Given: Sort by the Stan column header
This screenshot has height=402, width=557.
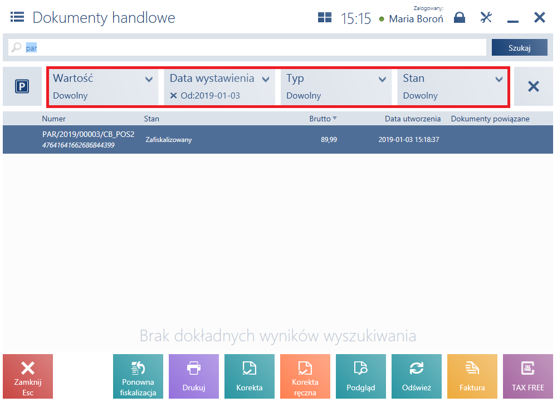Looking at the screenshot, I should tap(152, 119).
